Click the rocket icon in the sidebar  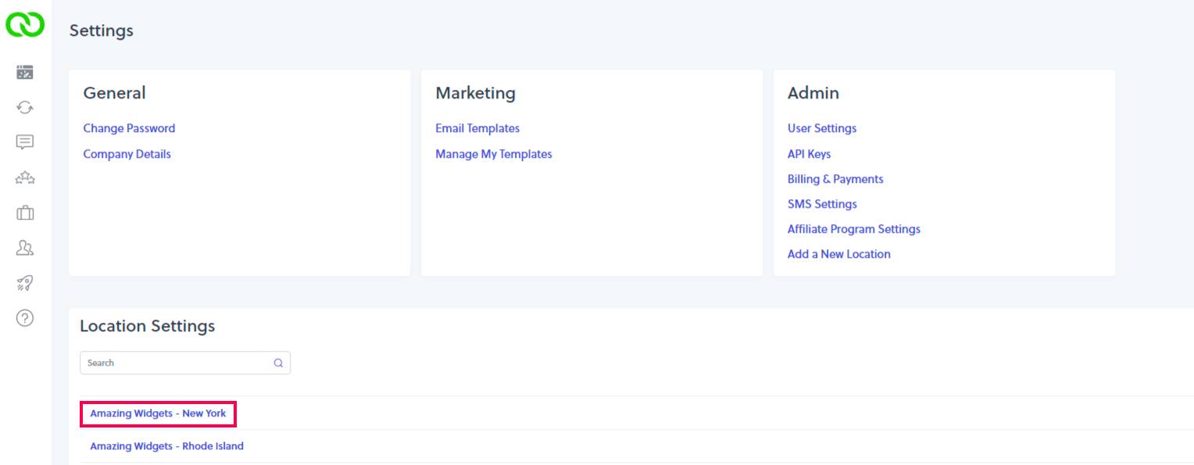click(x=25, y=283)
